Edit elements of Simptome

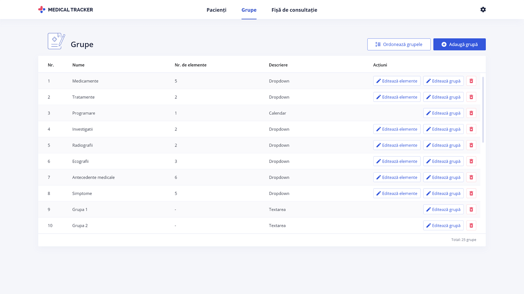tap(397, 193)
